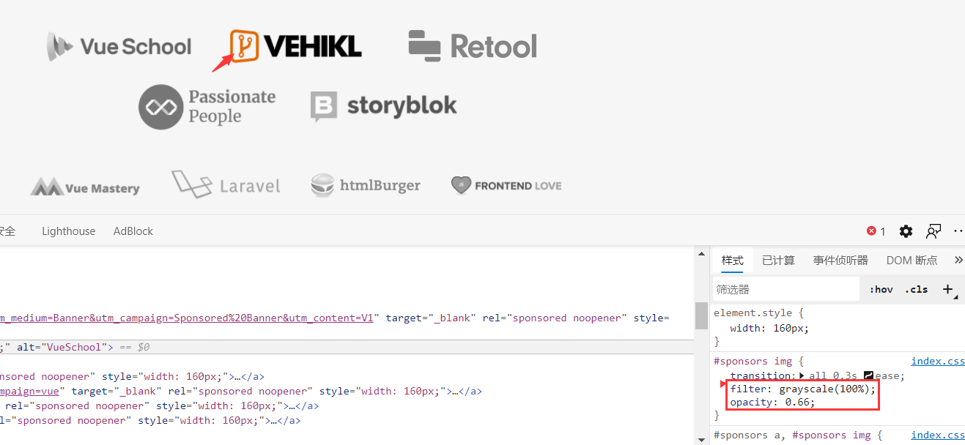Switch to the 事件侦听器 tab
The image size is (965, 445).
(840, 260)
